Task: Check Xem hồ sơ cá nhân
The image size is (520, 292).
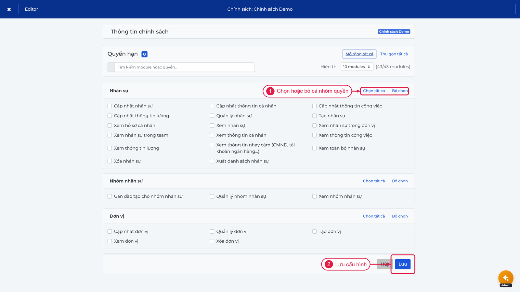Action: click(110, 126)
